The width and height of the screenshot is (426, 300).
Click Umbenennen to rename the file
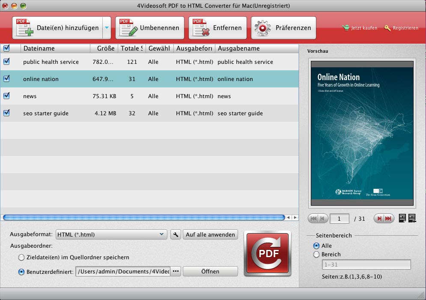149,28
